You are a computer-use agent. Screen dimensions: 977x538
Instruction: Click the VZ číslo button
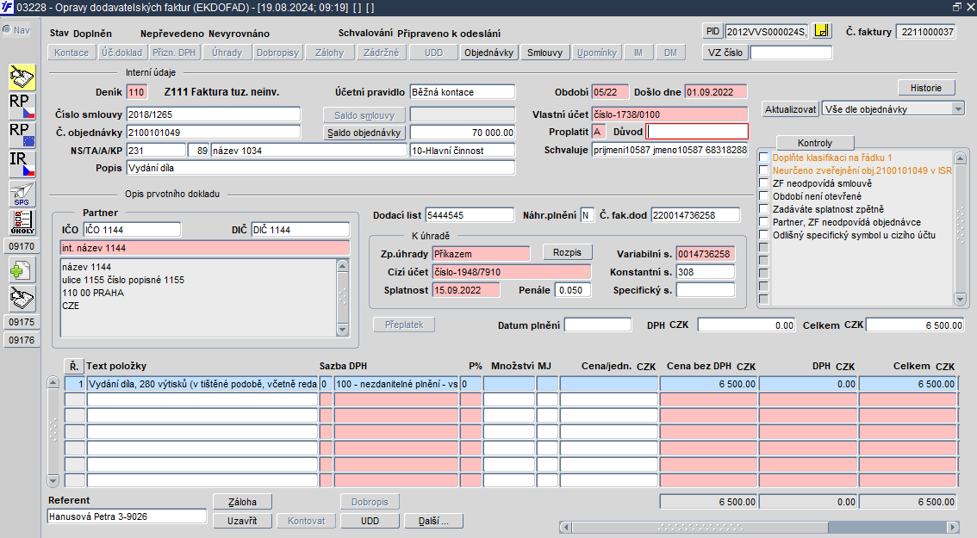click(x=725, y=53)
